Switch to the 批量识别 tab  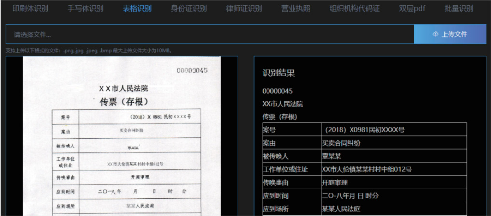tap(459, 9)
